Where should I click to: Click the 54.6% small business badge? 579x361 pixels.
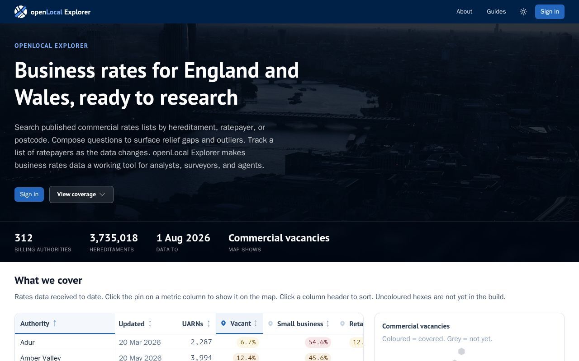point(318,342)
